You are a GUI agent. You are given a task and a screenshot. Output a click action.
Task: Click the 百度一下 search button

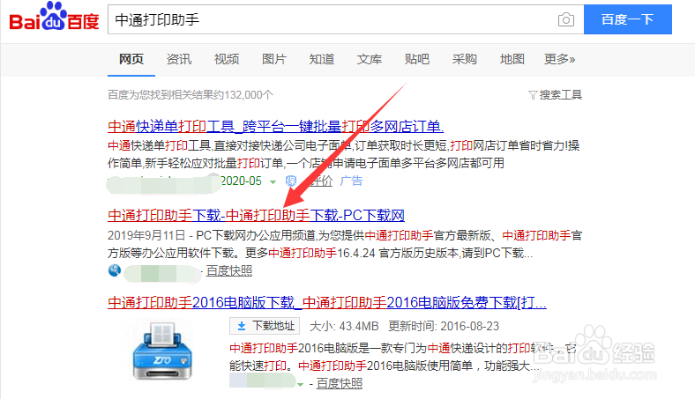(x=628, y=19)
